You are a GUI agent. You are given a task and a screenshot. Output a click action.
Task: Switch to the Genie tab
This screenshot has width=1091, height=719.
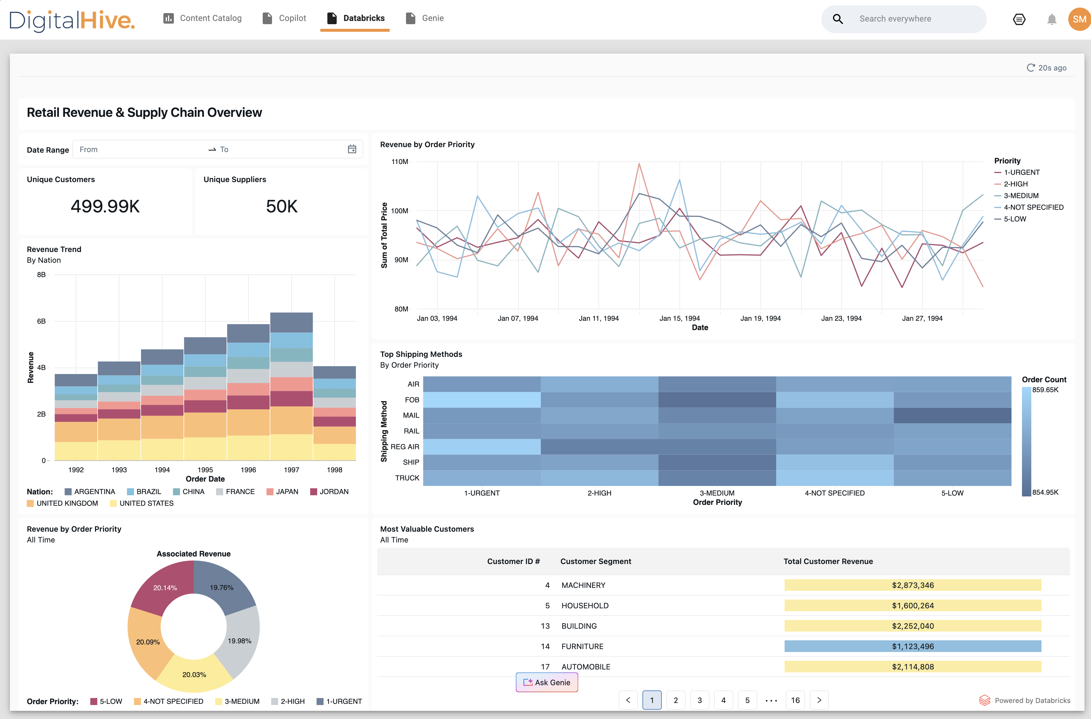point(425,18)
